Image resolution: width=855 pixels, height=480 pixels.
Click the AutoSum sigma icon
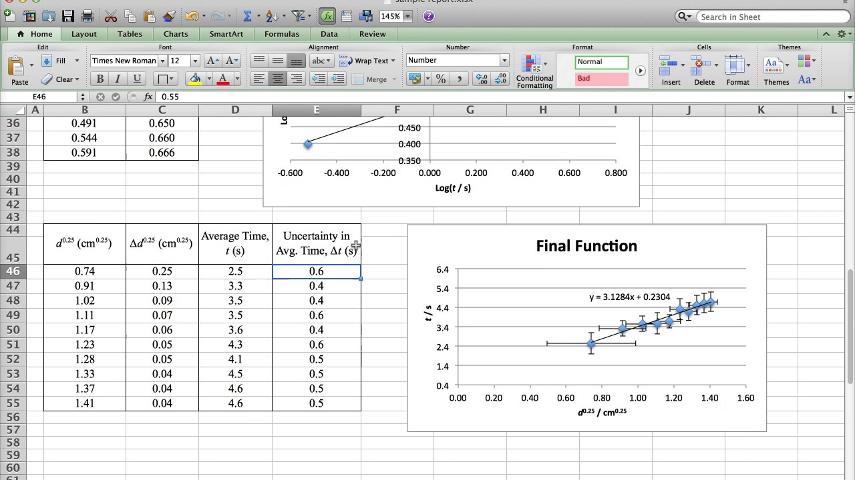point(247,16)
